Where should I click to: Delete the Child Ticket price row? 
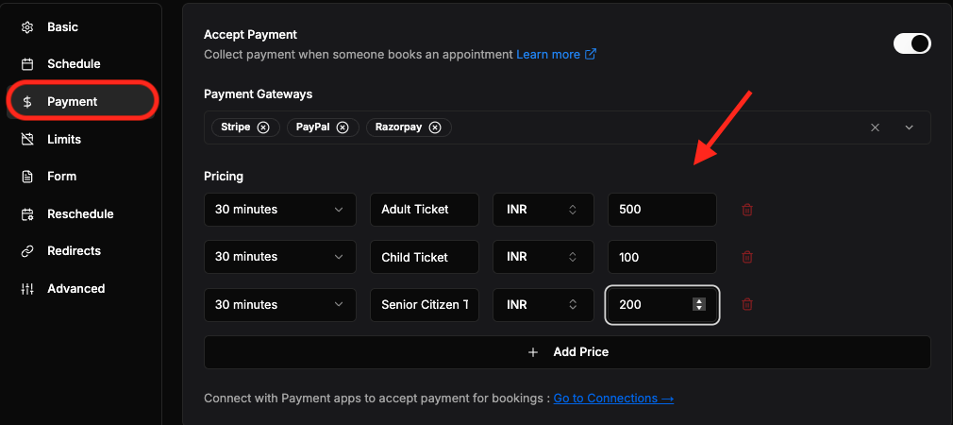tap(747, 257)
